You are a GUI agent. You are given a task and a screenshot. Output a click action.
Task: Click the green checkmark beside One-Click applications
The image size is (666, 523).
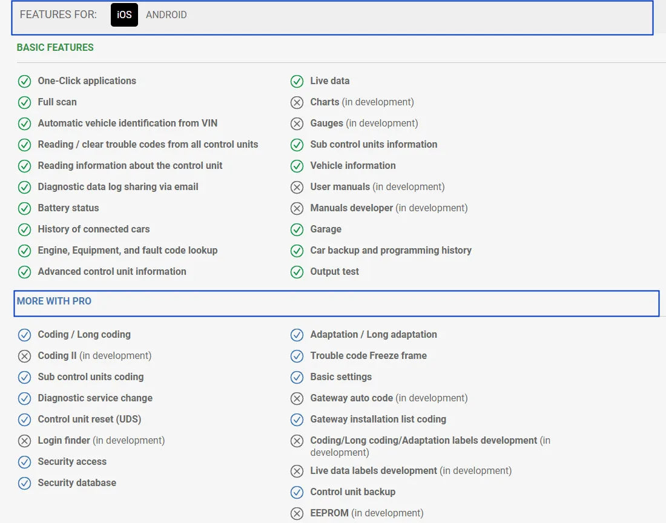(24, 81)
